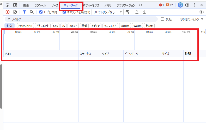
Task: Filter by CSS requests
Action: pos(56,26)
